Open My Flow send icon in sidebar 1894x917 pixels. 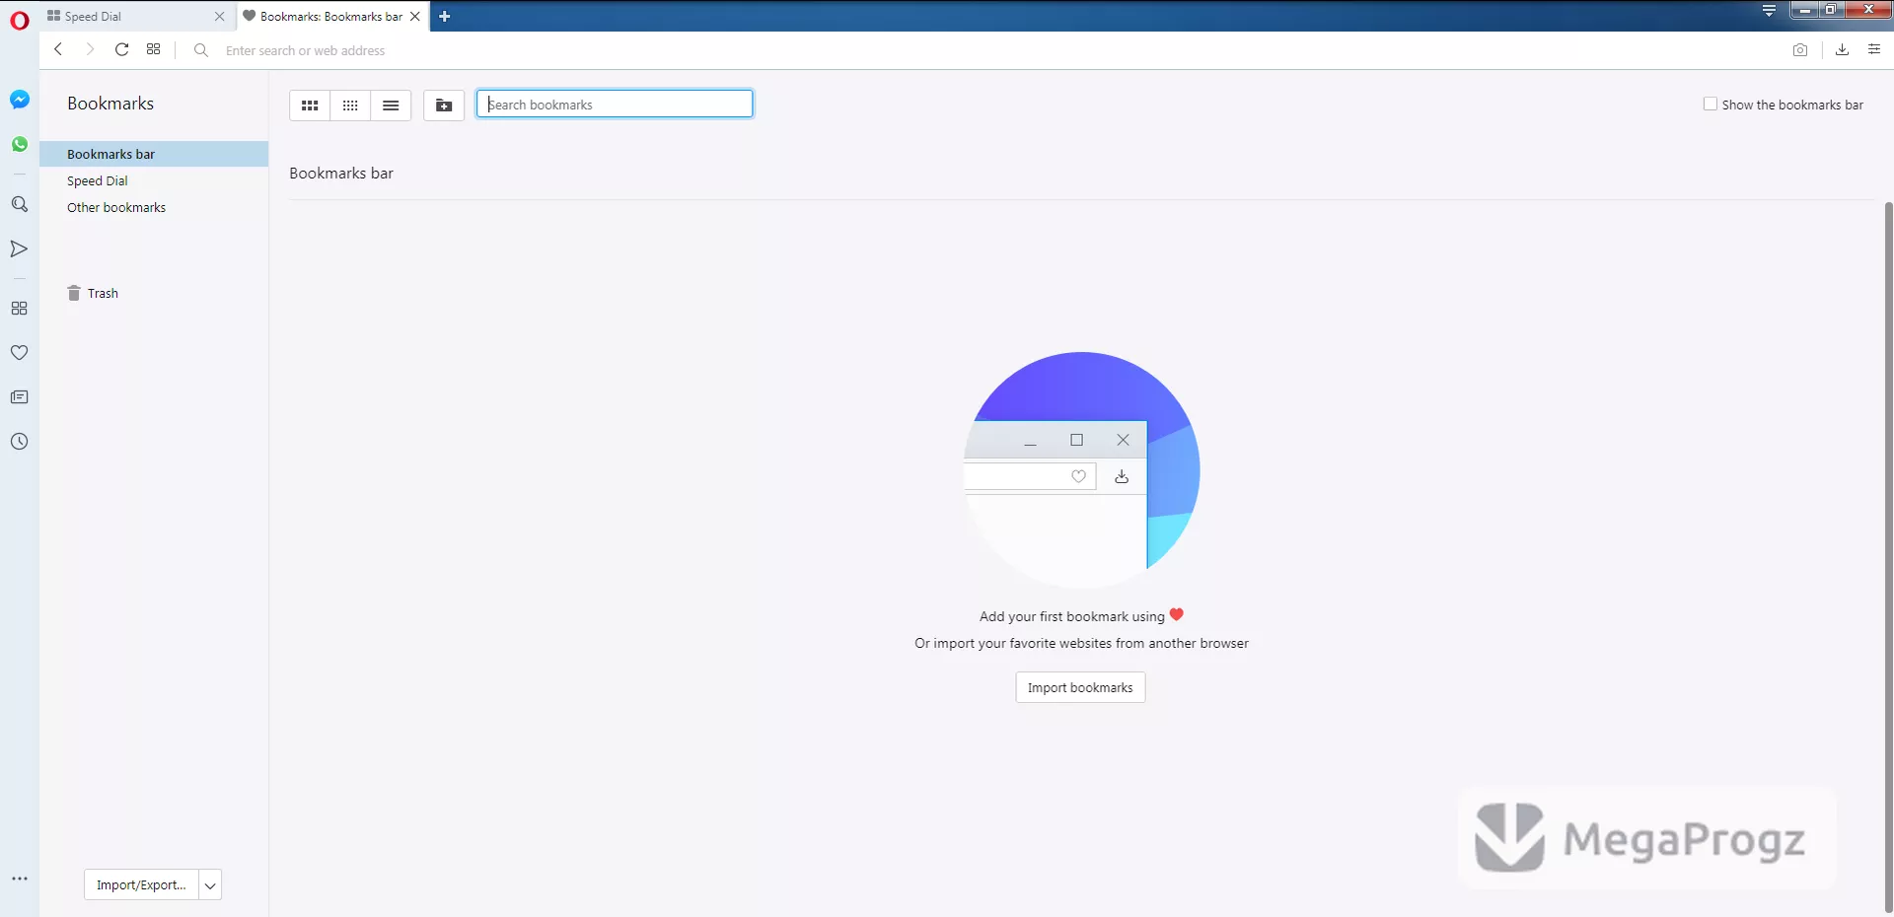pyautogui.click(x=19, y=248)
